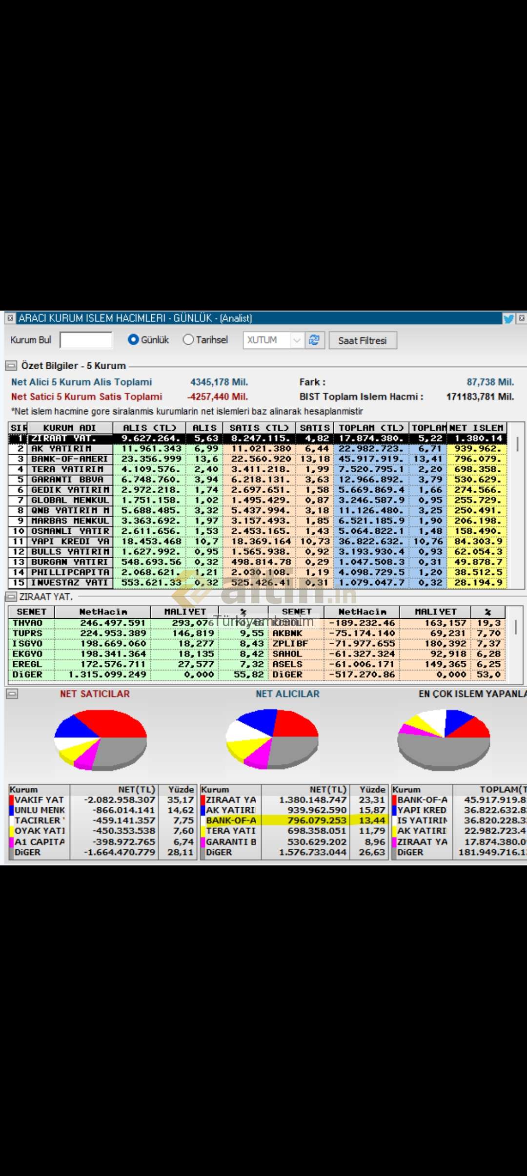This screenshot has width=527, height=1176.
Task: Collapse the ZIRAAT YAT. detail section
Action: [11, 596]
